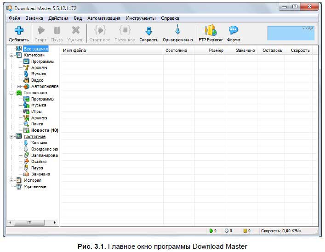Click the Одновременно simultaneous downloads icon
Viewport: 325px width, 252px height.
pos(177,31)
